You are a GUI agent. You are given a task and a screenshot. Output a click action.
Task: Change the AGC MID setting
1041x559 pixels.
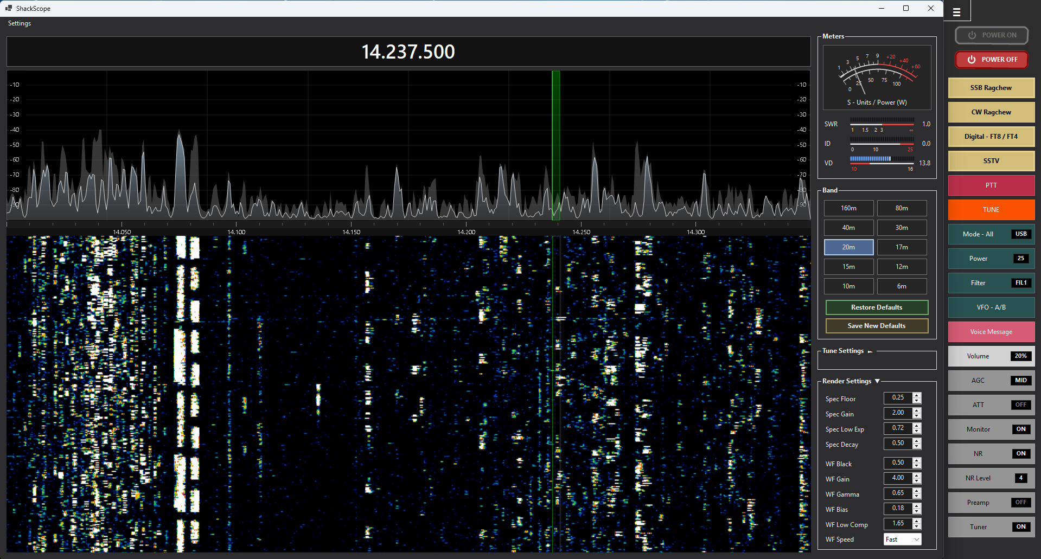[991, 381]
